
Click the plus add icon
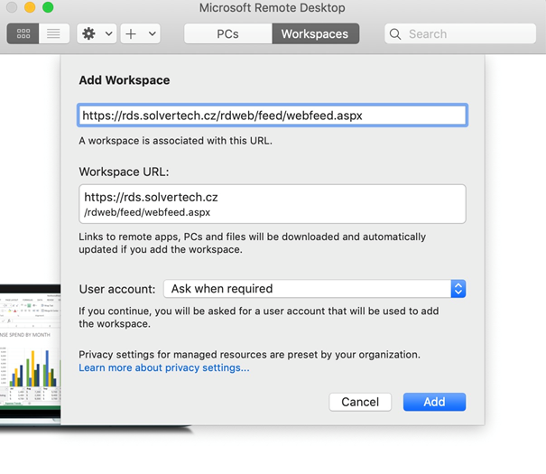coord(131,33)
